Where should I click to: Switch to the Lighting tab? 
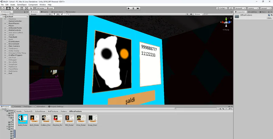click(252, 12)
